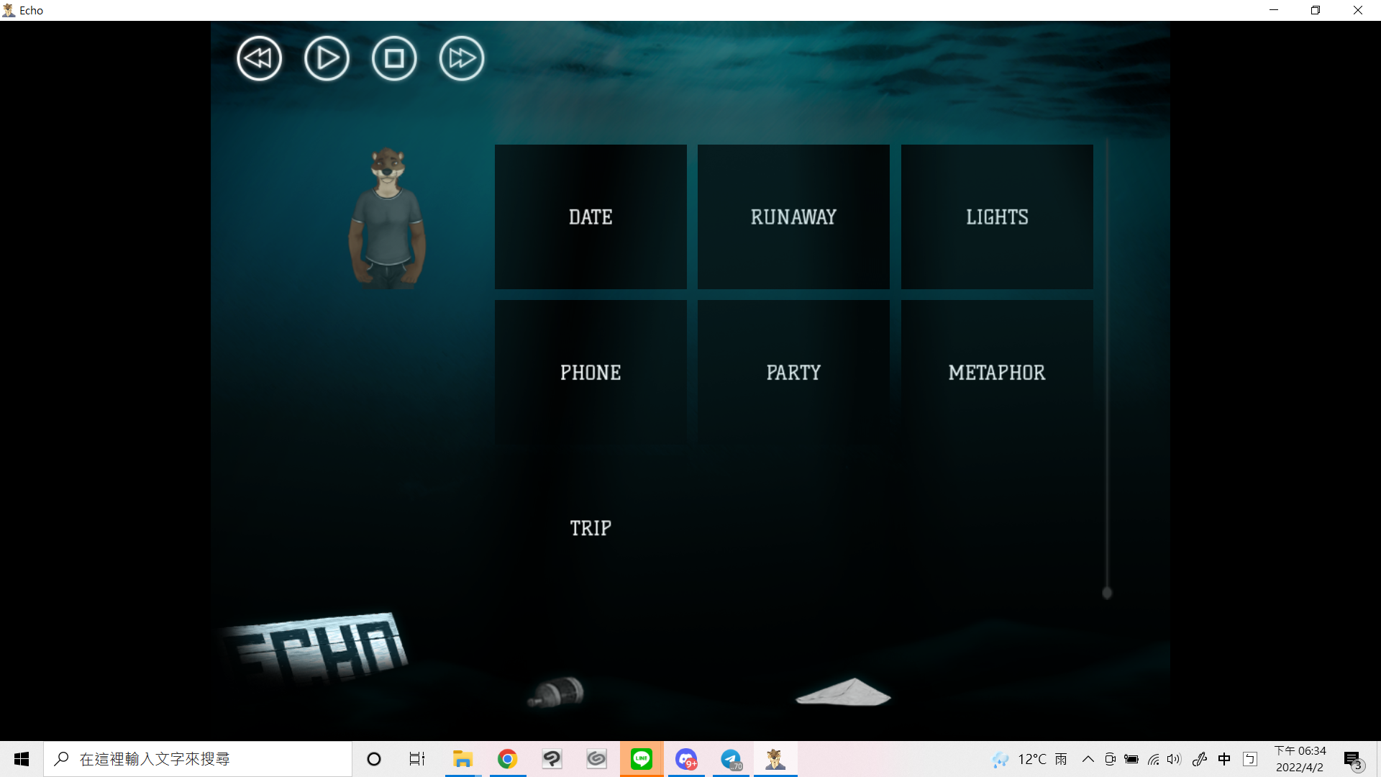This screenshot has width=1381, height=777.
Task: Toggle the 中 input language indicator
Action: [x=1224, y=759]
